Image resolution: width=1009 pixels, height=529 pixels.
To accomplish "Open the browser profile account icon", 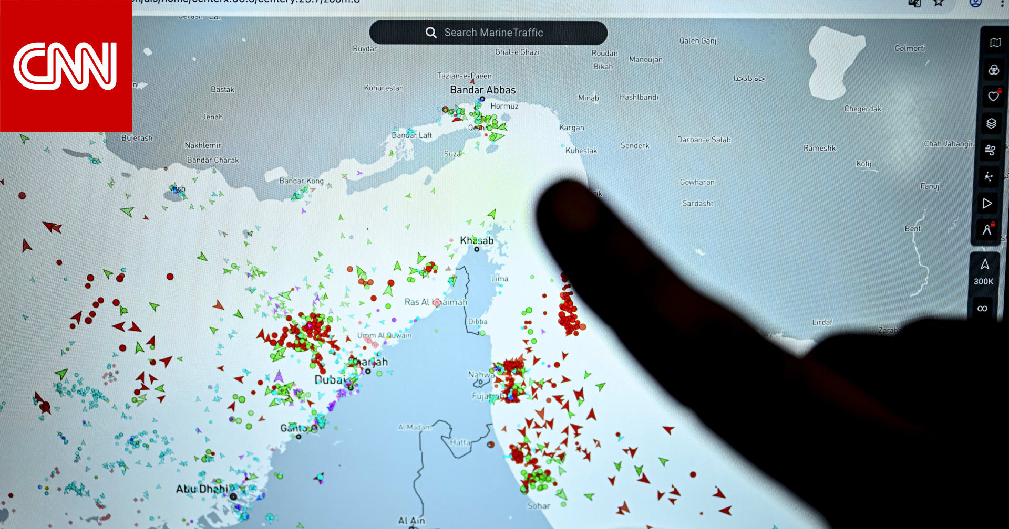I will point(975,3).
